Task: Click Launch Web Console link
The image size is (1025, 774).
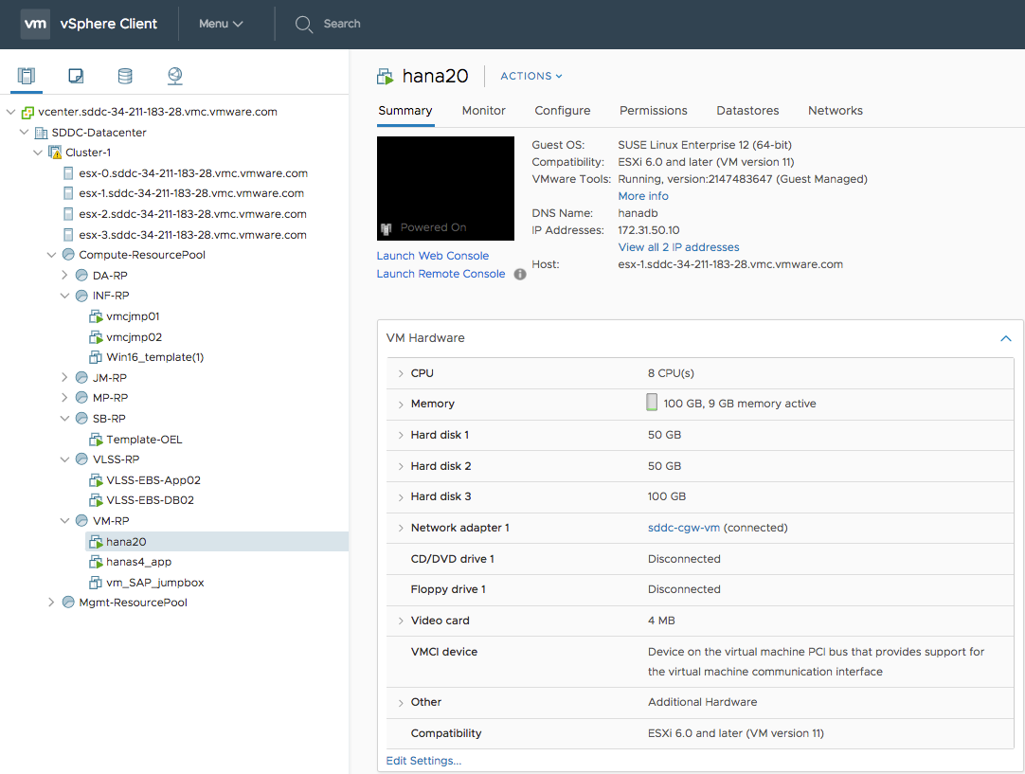Action: [x=433, y=256]
